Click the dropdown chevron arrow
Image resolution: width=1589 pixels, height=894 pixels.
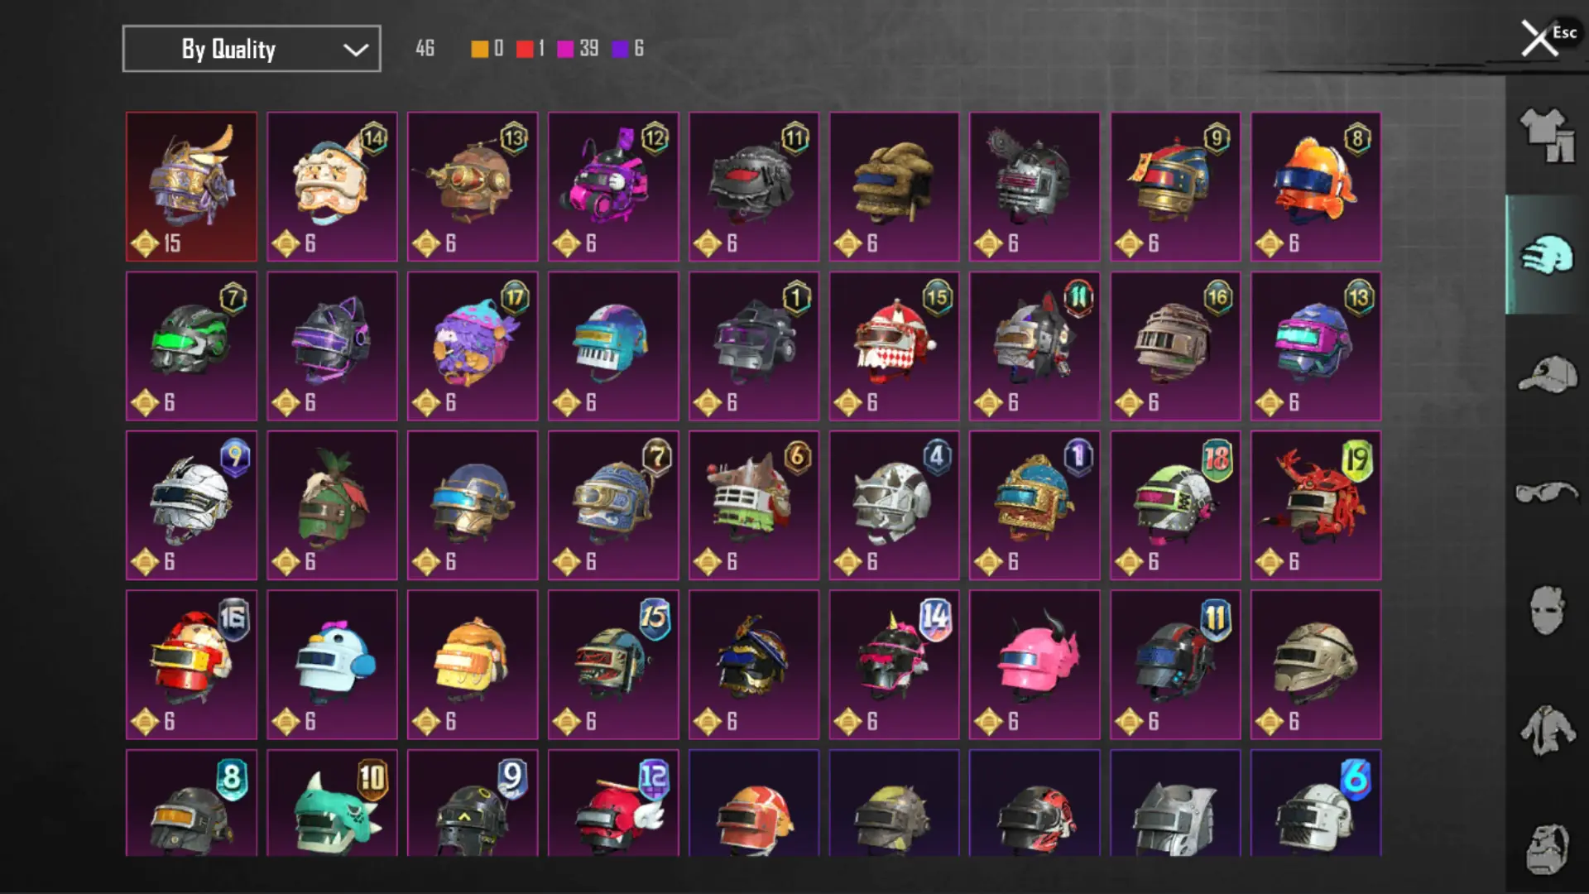(x=356, y=50)
